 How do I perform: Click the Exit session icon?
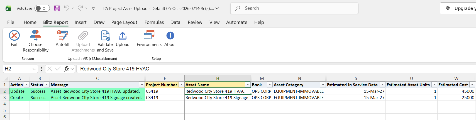tap(14, 36)
